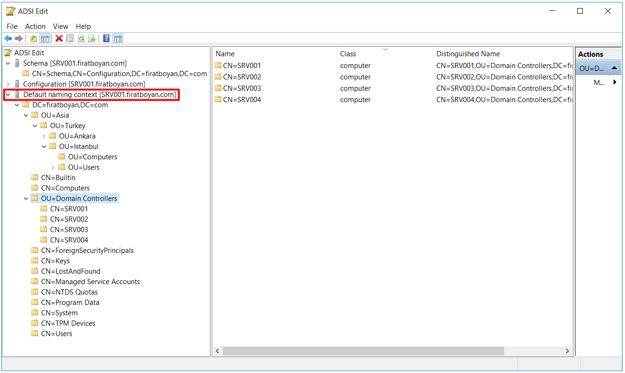Image resolution: width=625 pixels, height=373 pixels.
Task: Select CN=SRV004 in the list pane
Action: [242, 99]
